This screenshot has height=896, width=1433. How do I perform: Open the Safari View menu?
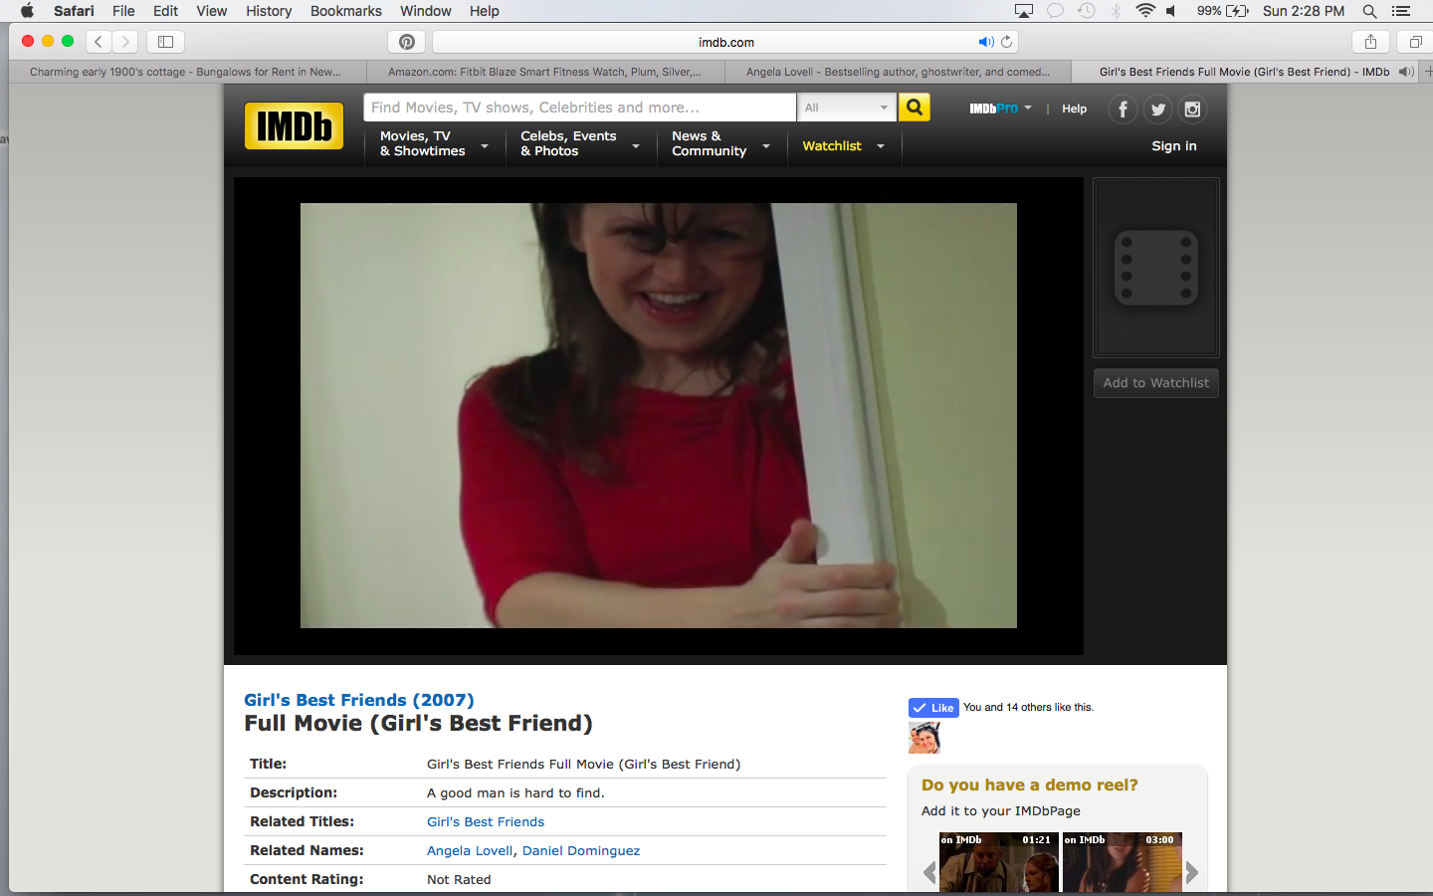[211, 11]
